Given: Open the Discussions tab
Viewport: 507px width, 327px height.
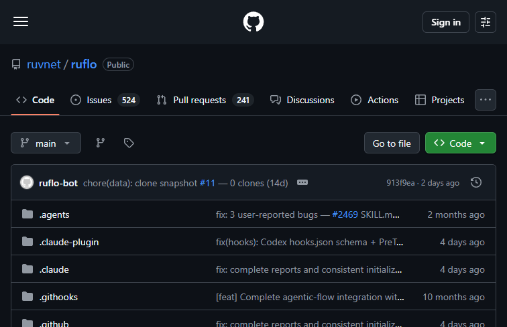Looking at the screenshot, I should 302,100.
